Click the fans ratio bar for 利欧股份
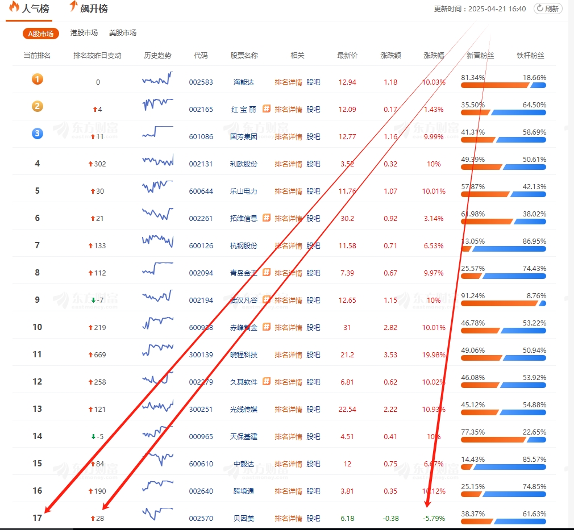 click(x=504, y=167)
